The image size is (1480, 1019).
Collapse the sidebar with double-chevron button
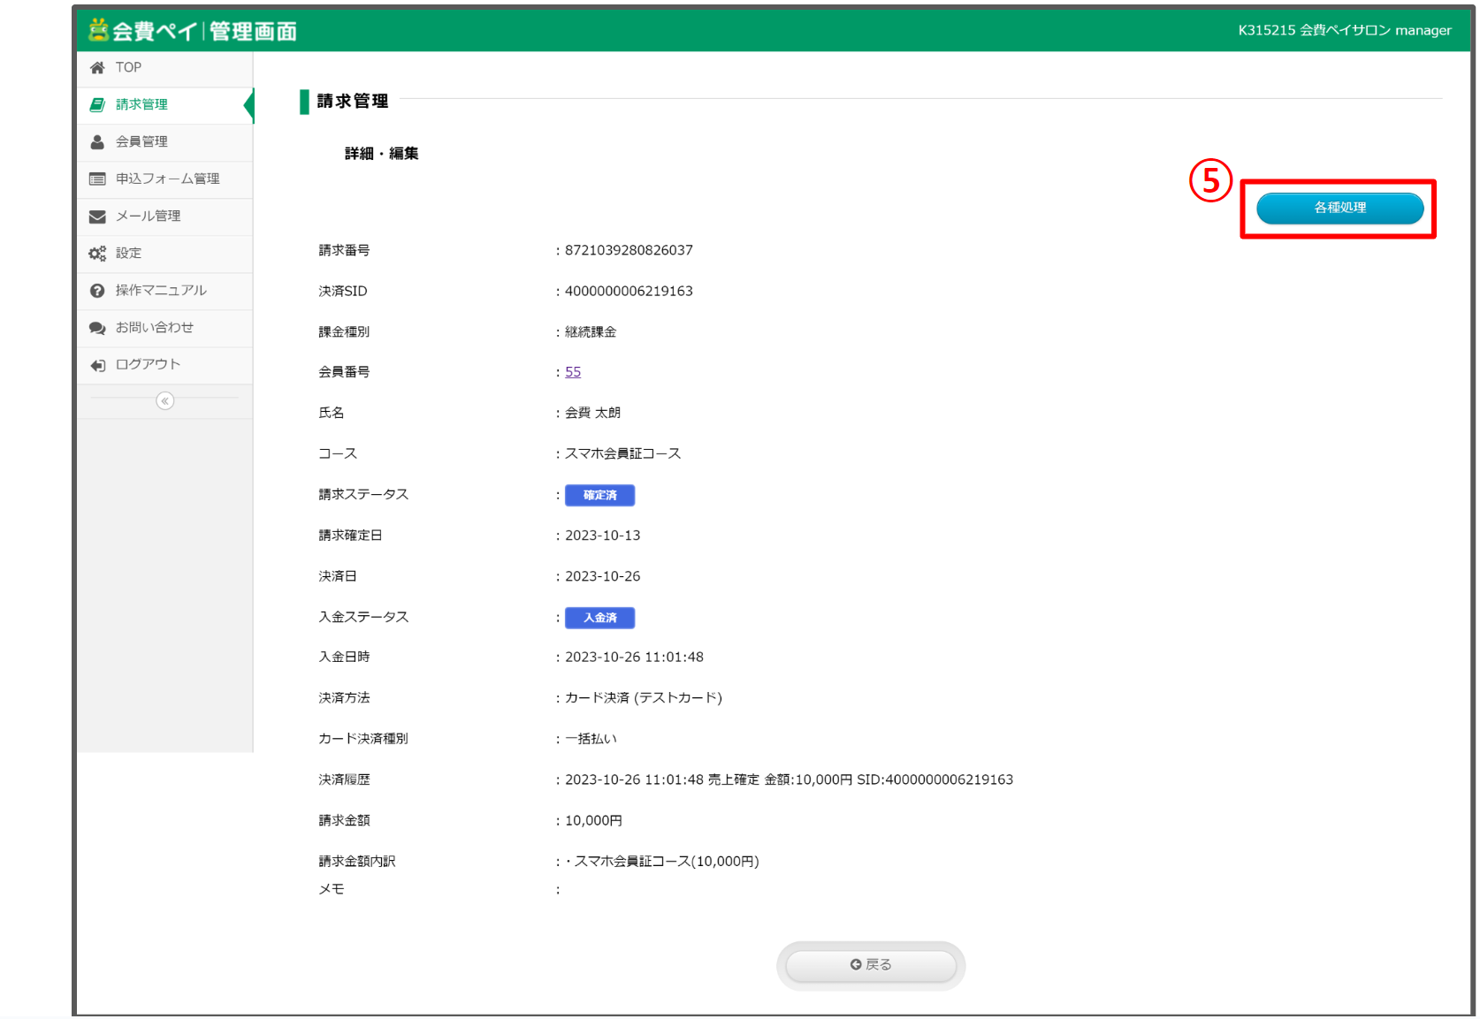(164, 401)
